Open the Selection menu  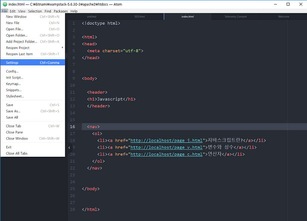tap(35, 11)
